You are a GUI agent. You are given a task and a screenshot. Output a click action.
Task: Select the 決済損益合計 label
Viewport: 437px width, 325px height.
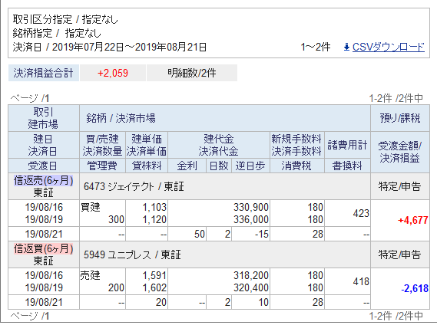point(44,73)
